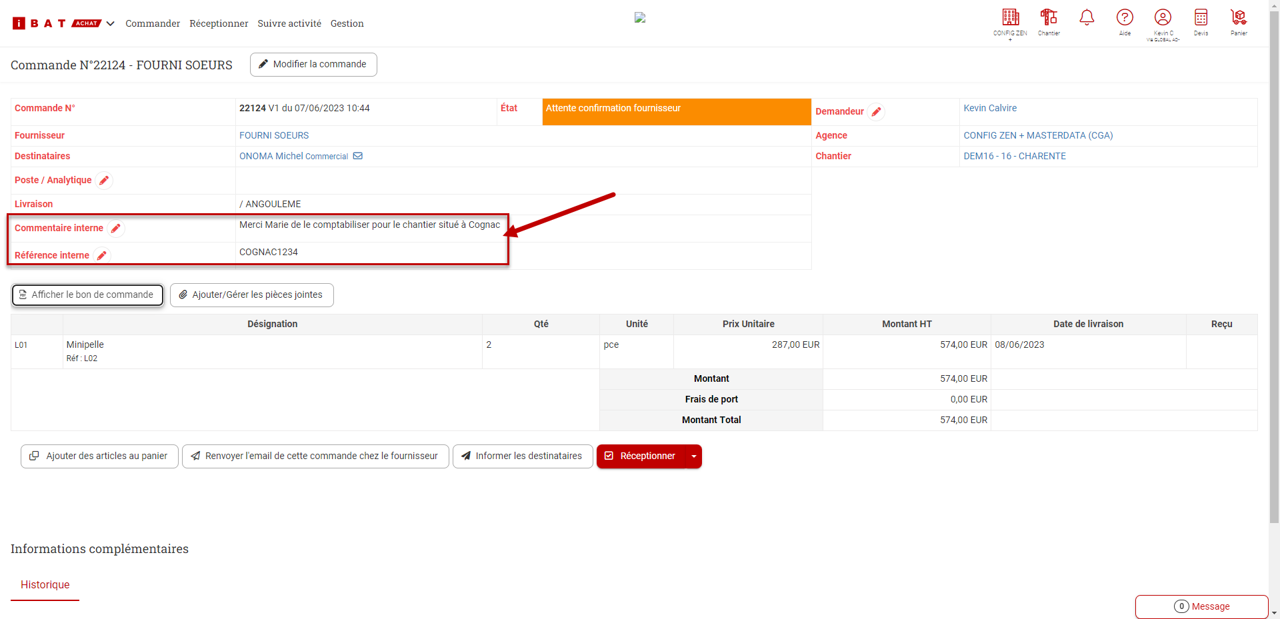Open the FOURNI SOEURS supplier link
The image size is (1280, 619).
274,135
